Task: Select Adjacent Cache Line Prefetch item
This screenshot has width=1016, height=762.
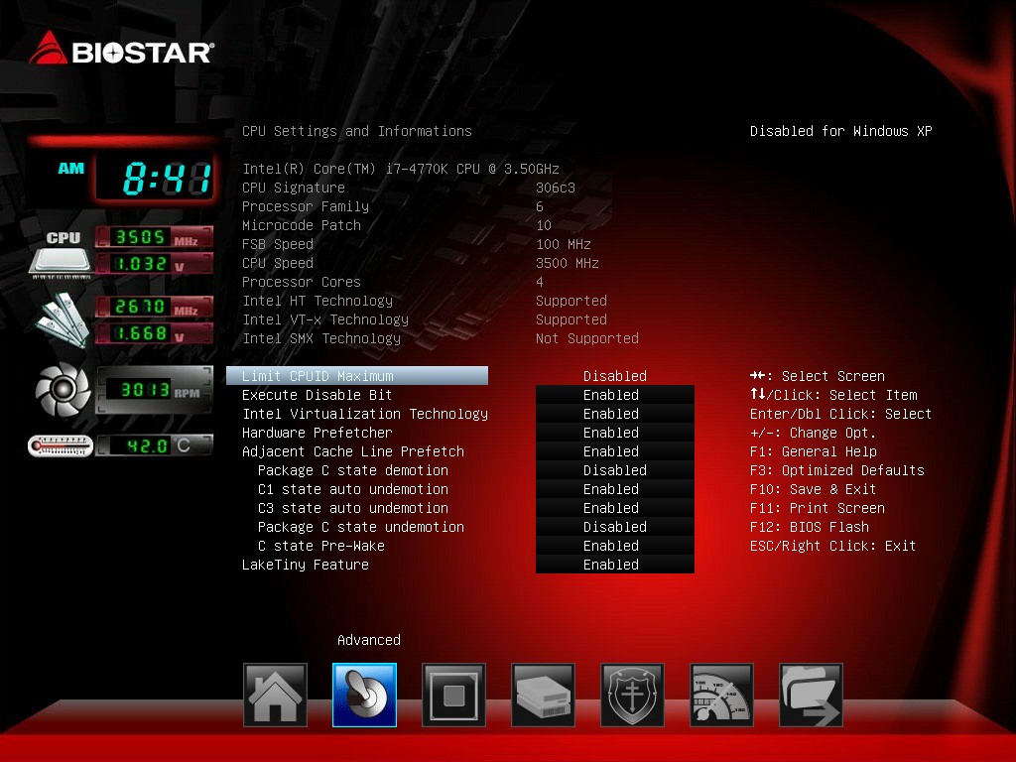Action: point(352,451)
